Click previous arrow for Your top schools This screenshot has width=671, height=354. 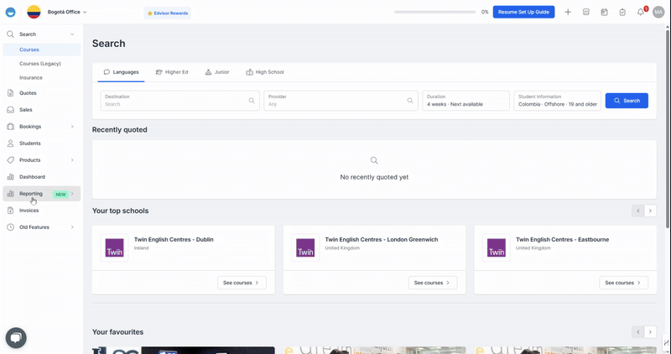point(638,211)
